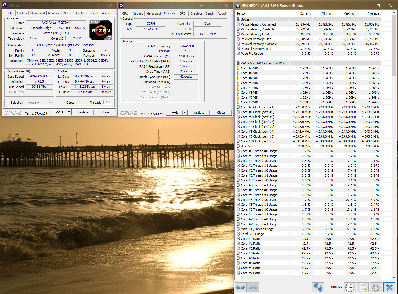Open HWiNFO sensor settings gear icon
The height and width of the screenshot is (294, 398).
pyautogui.click(x=376, y=287)
